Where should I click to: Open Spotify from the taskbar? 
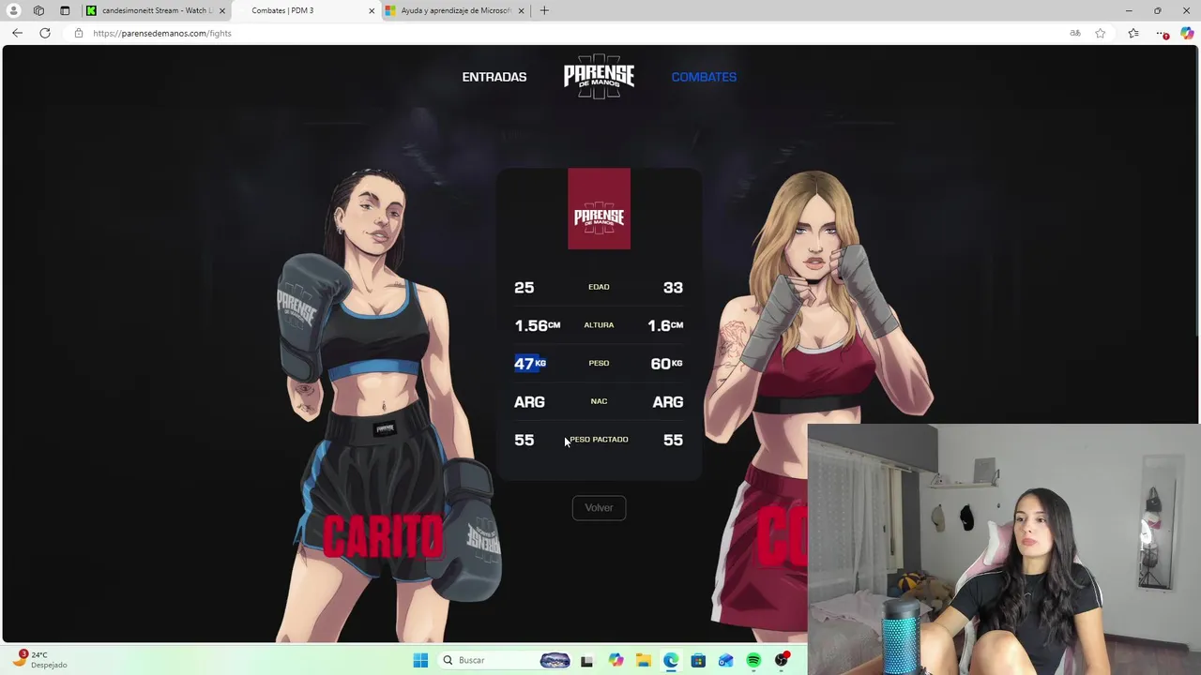pyautogui.click(x=753, y=660)
